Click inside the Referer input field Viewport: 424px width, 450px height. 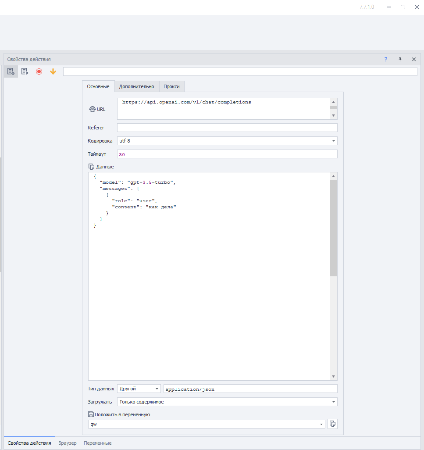pyautogui.click(x=227, y=128)
